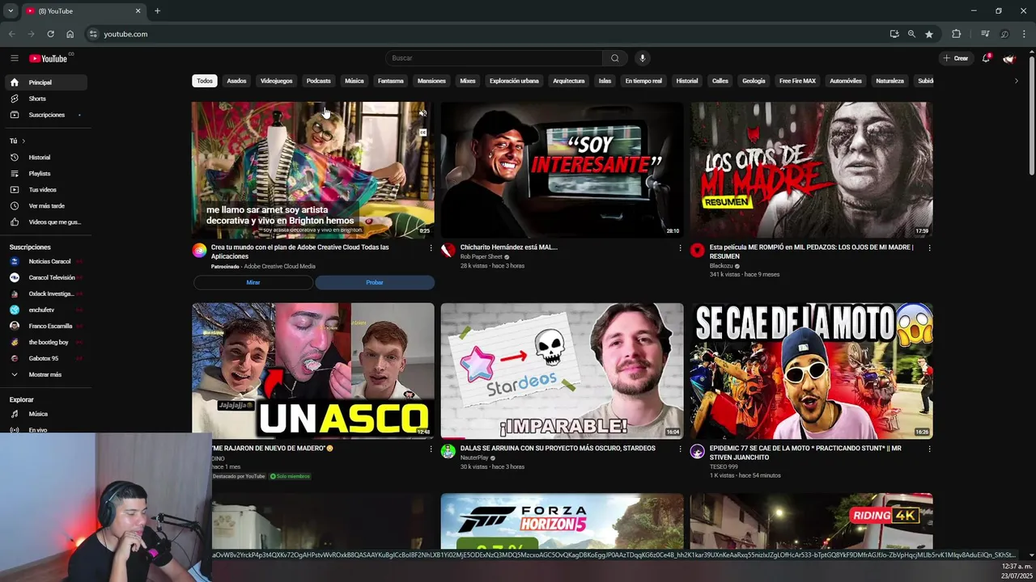1036x582 pixels.
Task: Click the search magnifier button
Action: (x=614, y=58)
